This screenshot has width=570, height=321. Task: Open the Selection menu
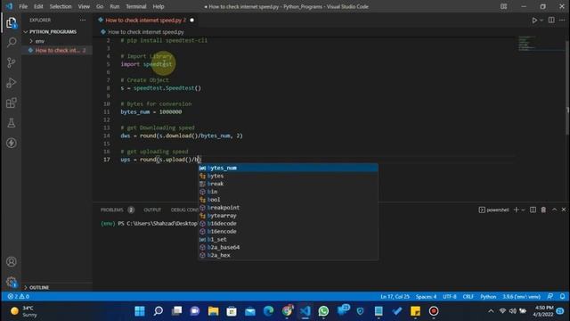(x=61, y=6)
